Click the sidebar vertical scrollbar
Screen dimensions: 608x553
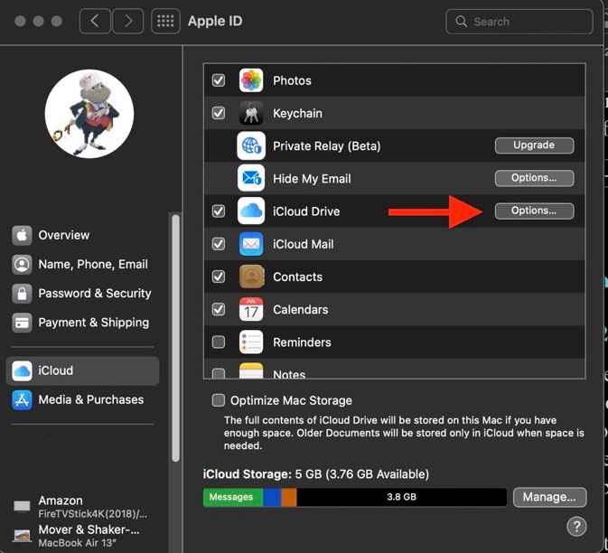pyautogui.click(x=175, y=338)
